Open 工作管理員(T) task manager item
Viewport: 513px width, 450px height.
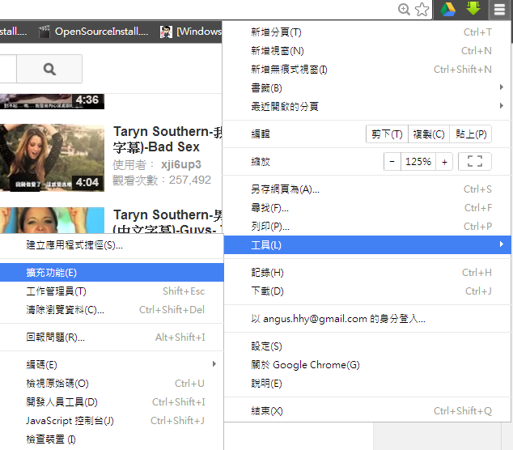[112, 291]
